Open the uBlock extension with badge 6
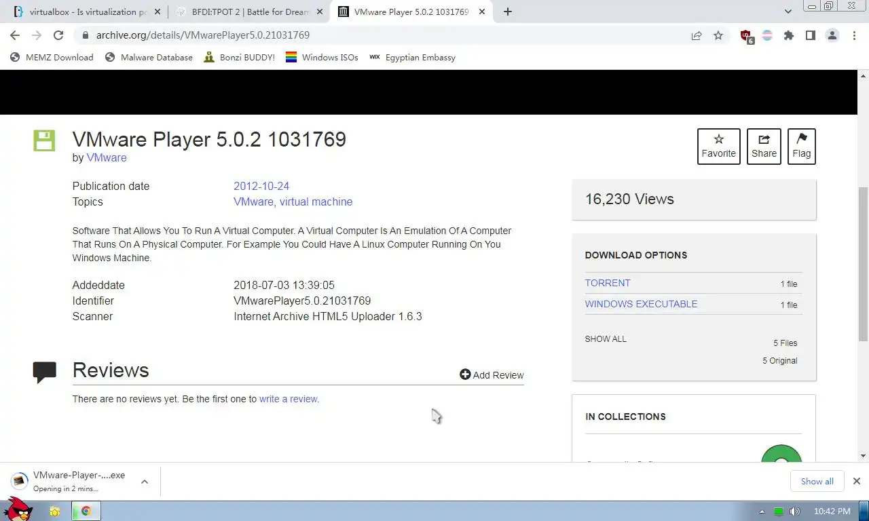Viewport: 869px width, 521px height. [747, 37]
